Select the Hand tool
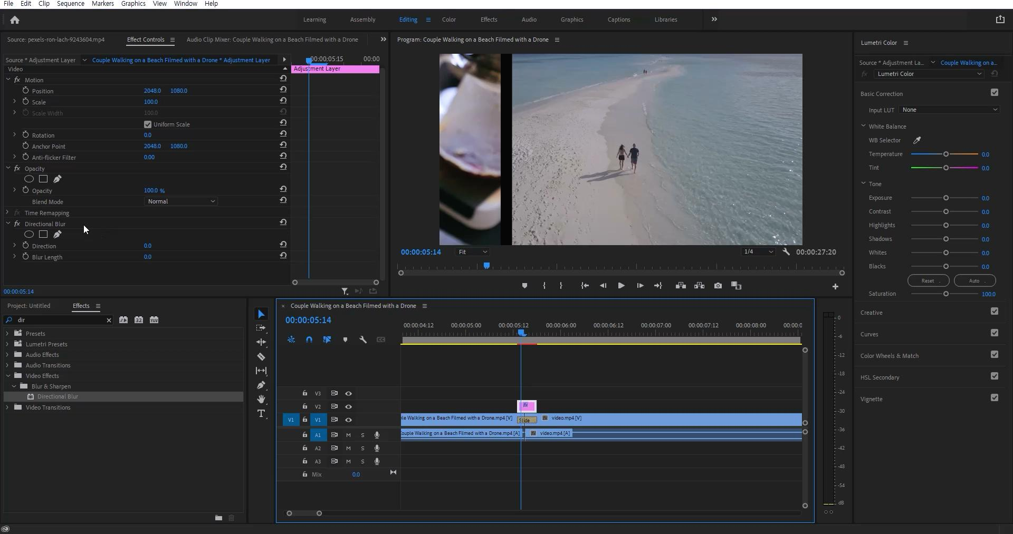The height and width of the screenshot is (534, 1013). click(x=261, y=400)
